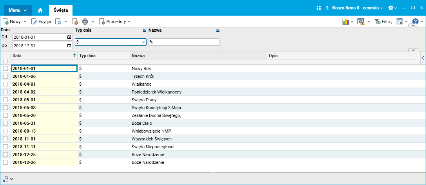
Task: Click the help question mark icon
Action: (415, 22)
